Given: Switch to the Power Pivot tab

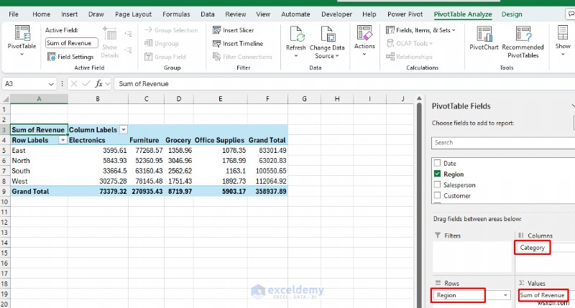Looking at the screenshot, I should pyautogui.click(x=405, y=14).
